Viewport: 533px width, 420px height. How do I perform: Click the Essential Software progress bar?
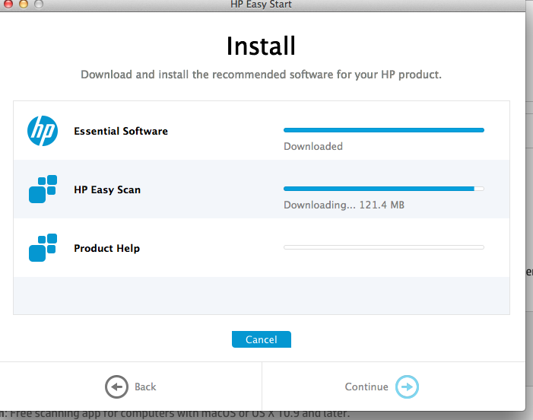point(383,130)
